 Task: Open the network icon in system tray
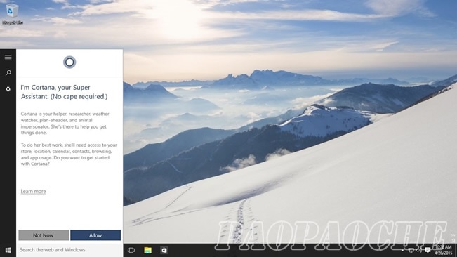(411, 250)
